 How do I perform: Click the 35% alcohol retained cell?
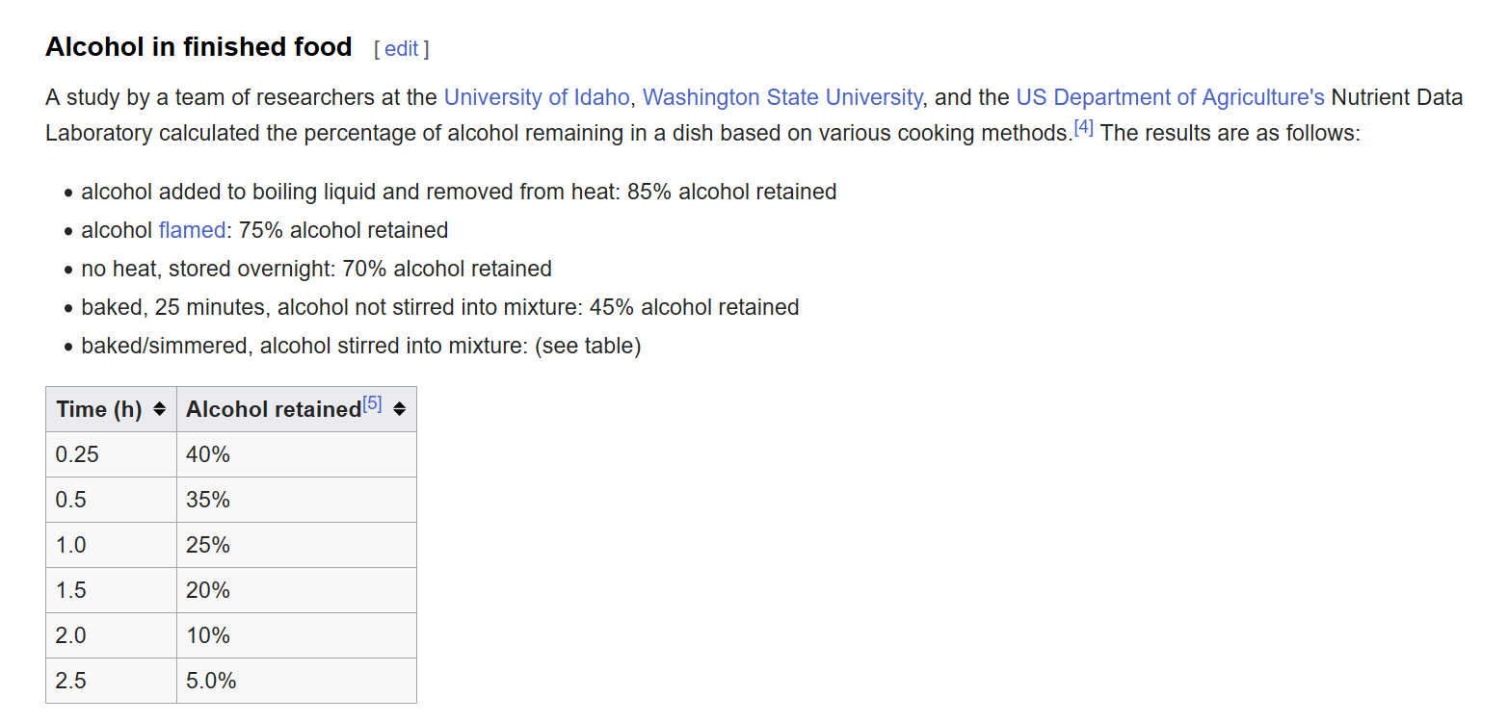click(x=208, y=500)
